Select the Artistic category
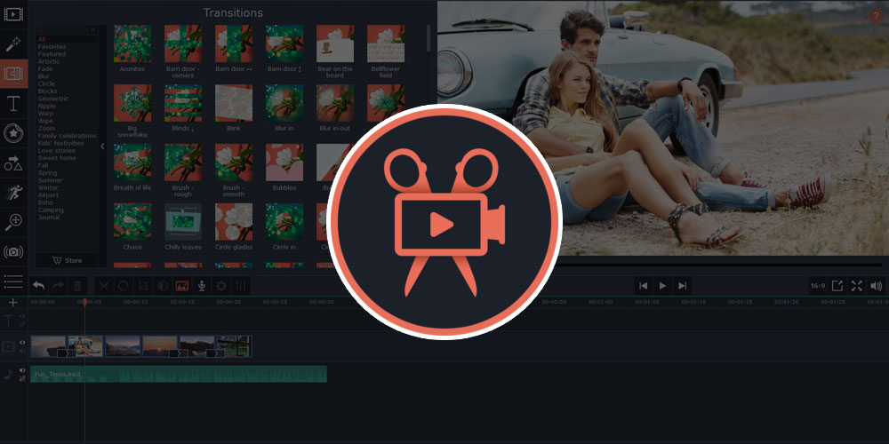This screenshot has width=889, height=444. [49, 61]
